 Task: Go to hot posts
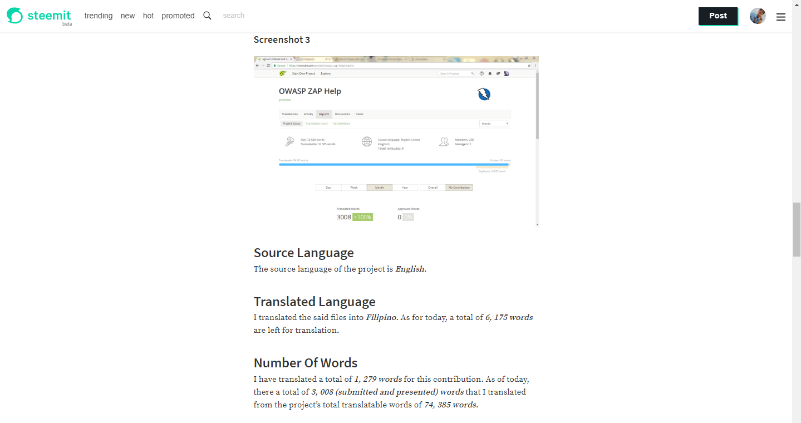[x=148, y=16]
